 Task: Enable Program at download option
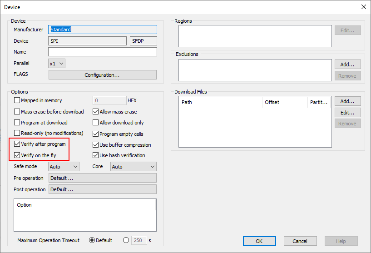[17, 123]
